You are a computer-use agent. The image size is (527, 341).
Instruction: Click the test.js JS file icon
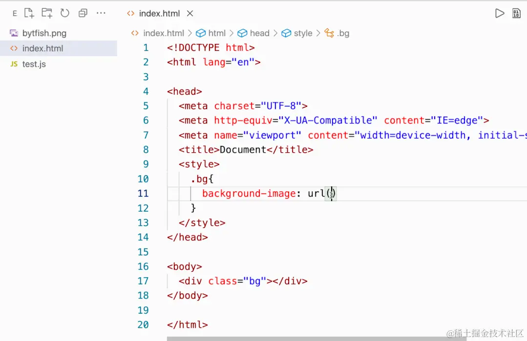click(x=14, y=64)
